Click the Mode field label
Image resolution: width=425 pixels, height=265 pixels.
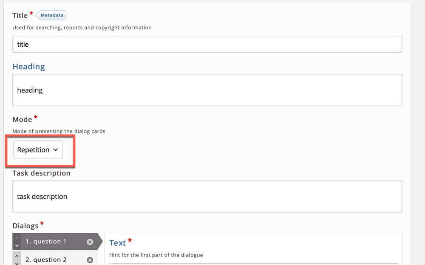pos(22,119)
